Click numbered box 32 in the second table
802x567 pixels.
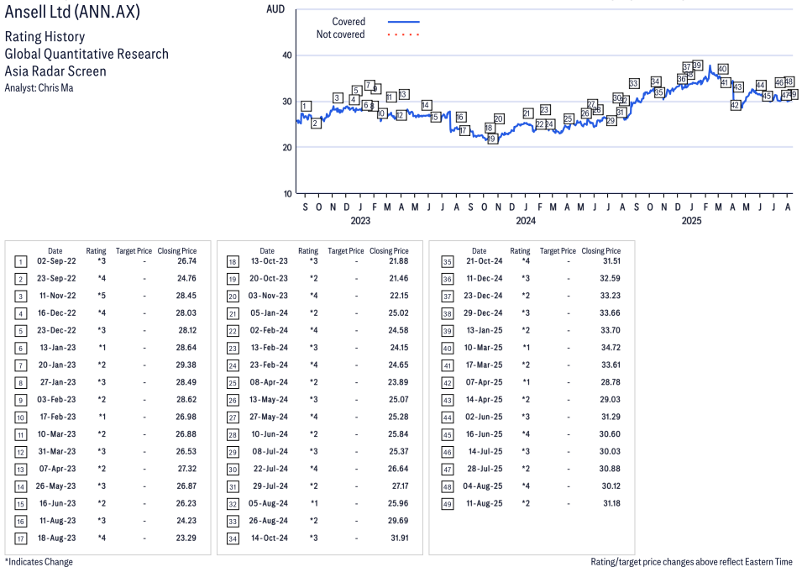[233, 504]
